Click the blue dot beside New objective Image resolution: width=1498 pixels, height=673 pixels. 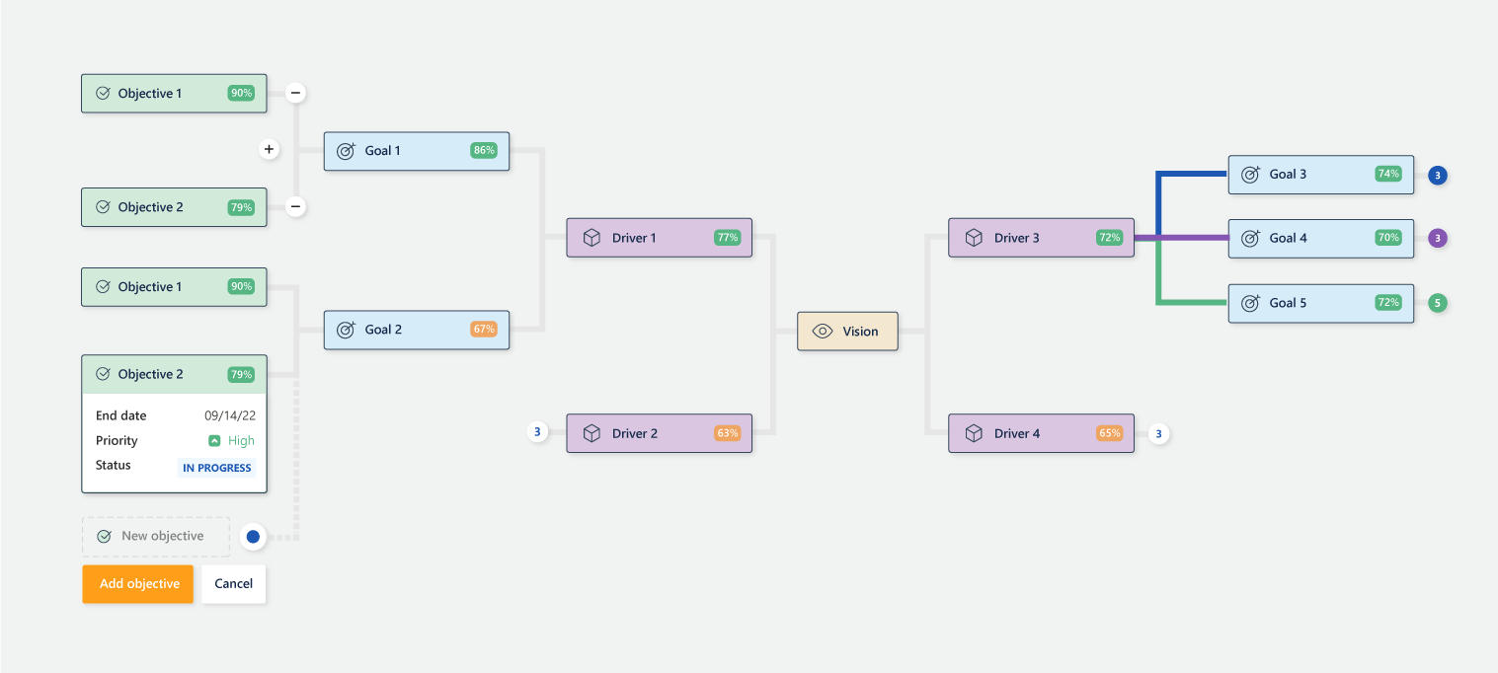(253, 537)
